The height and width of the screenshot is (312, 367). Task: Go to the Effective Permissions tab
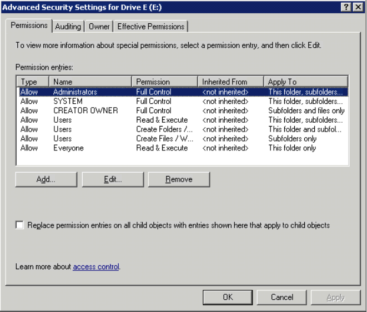pos(150,27)
